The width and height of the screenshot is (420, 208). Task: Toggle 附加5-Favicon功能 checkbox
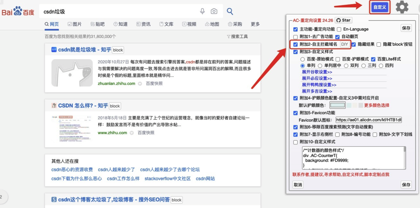point(295,113)
